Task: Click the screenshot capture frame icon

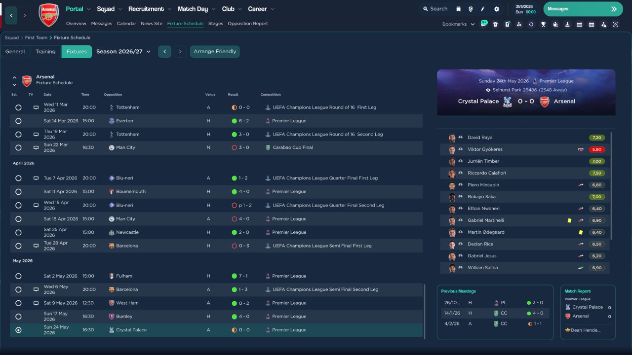Action: (616, 24)
